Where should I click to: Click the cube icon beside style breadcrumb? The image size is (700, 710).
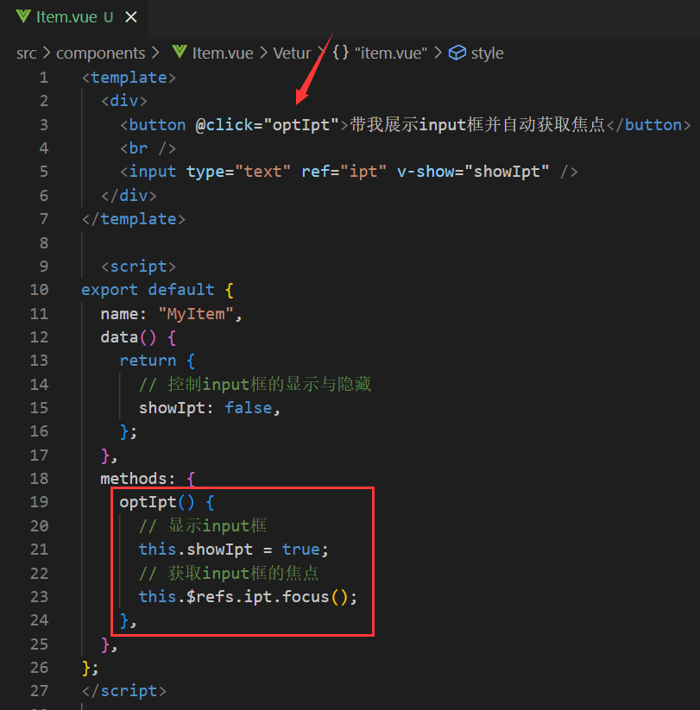coord(457,53)
